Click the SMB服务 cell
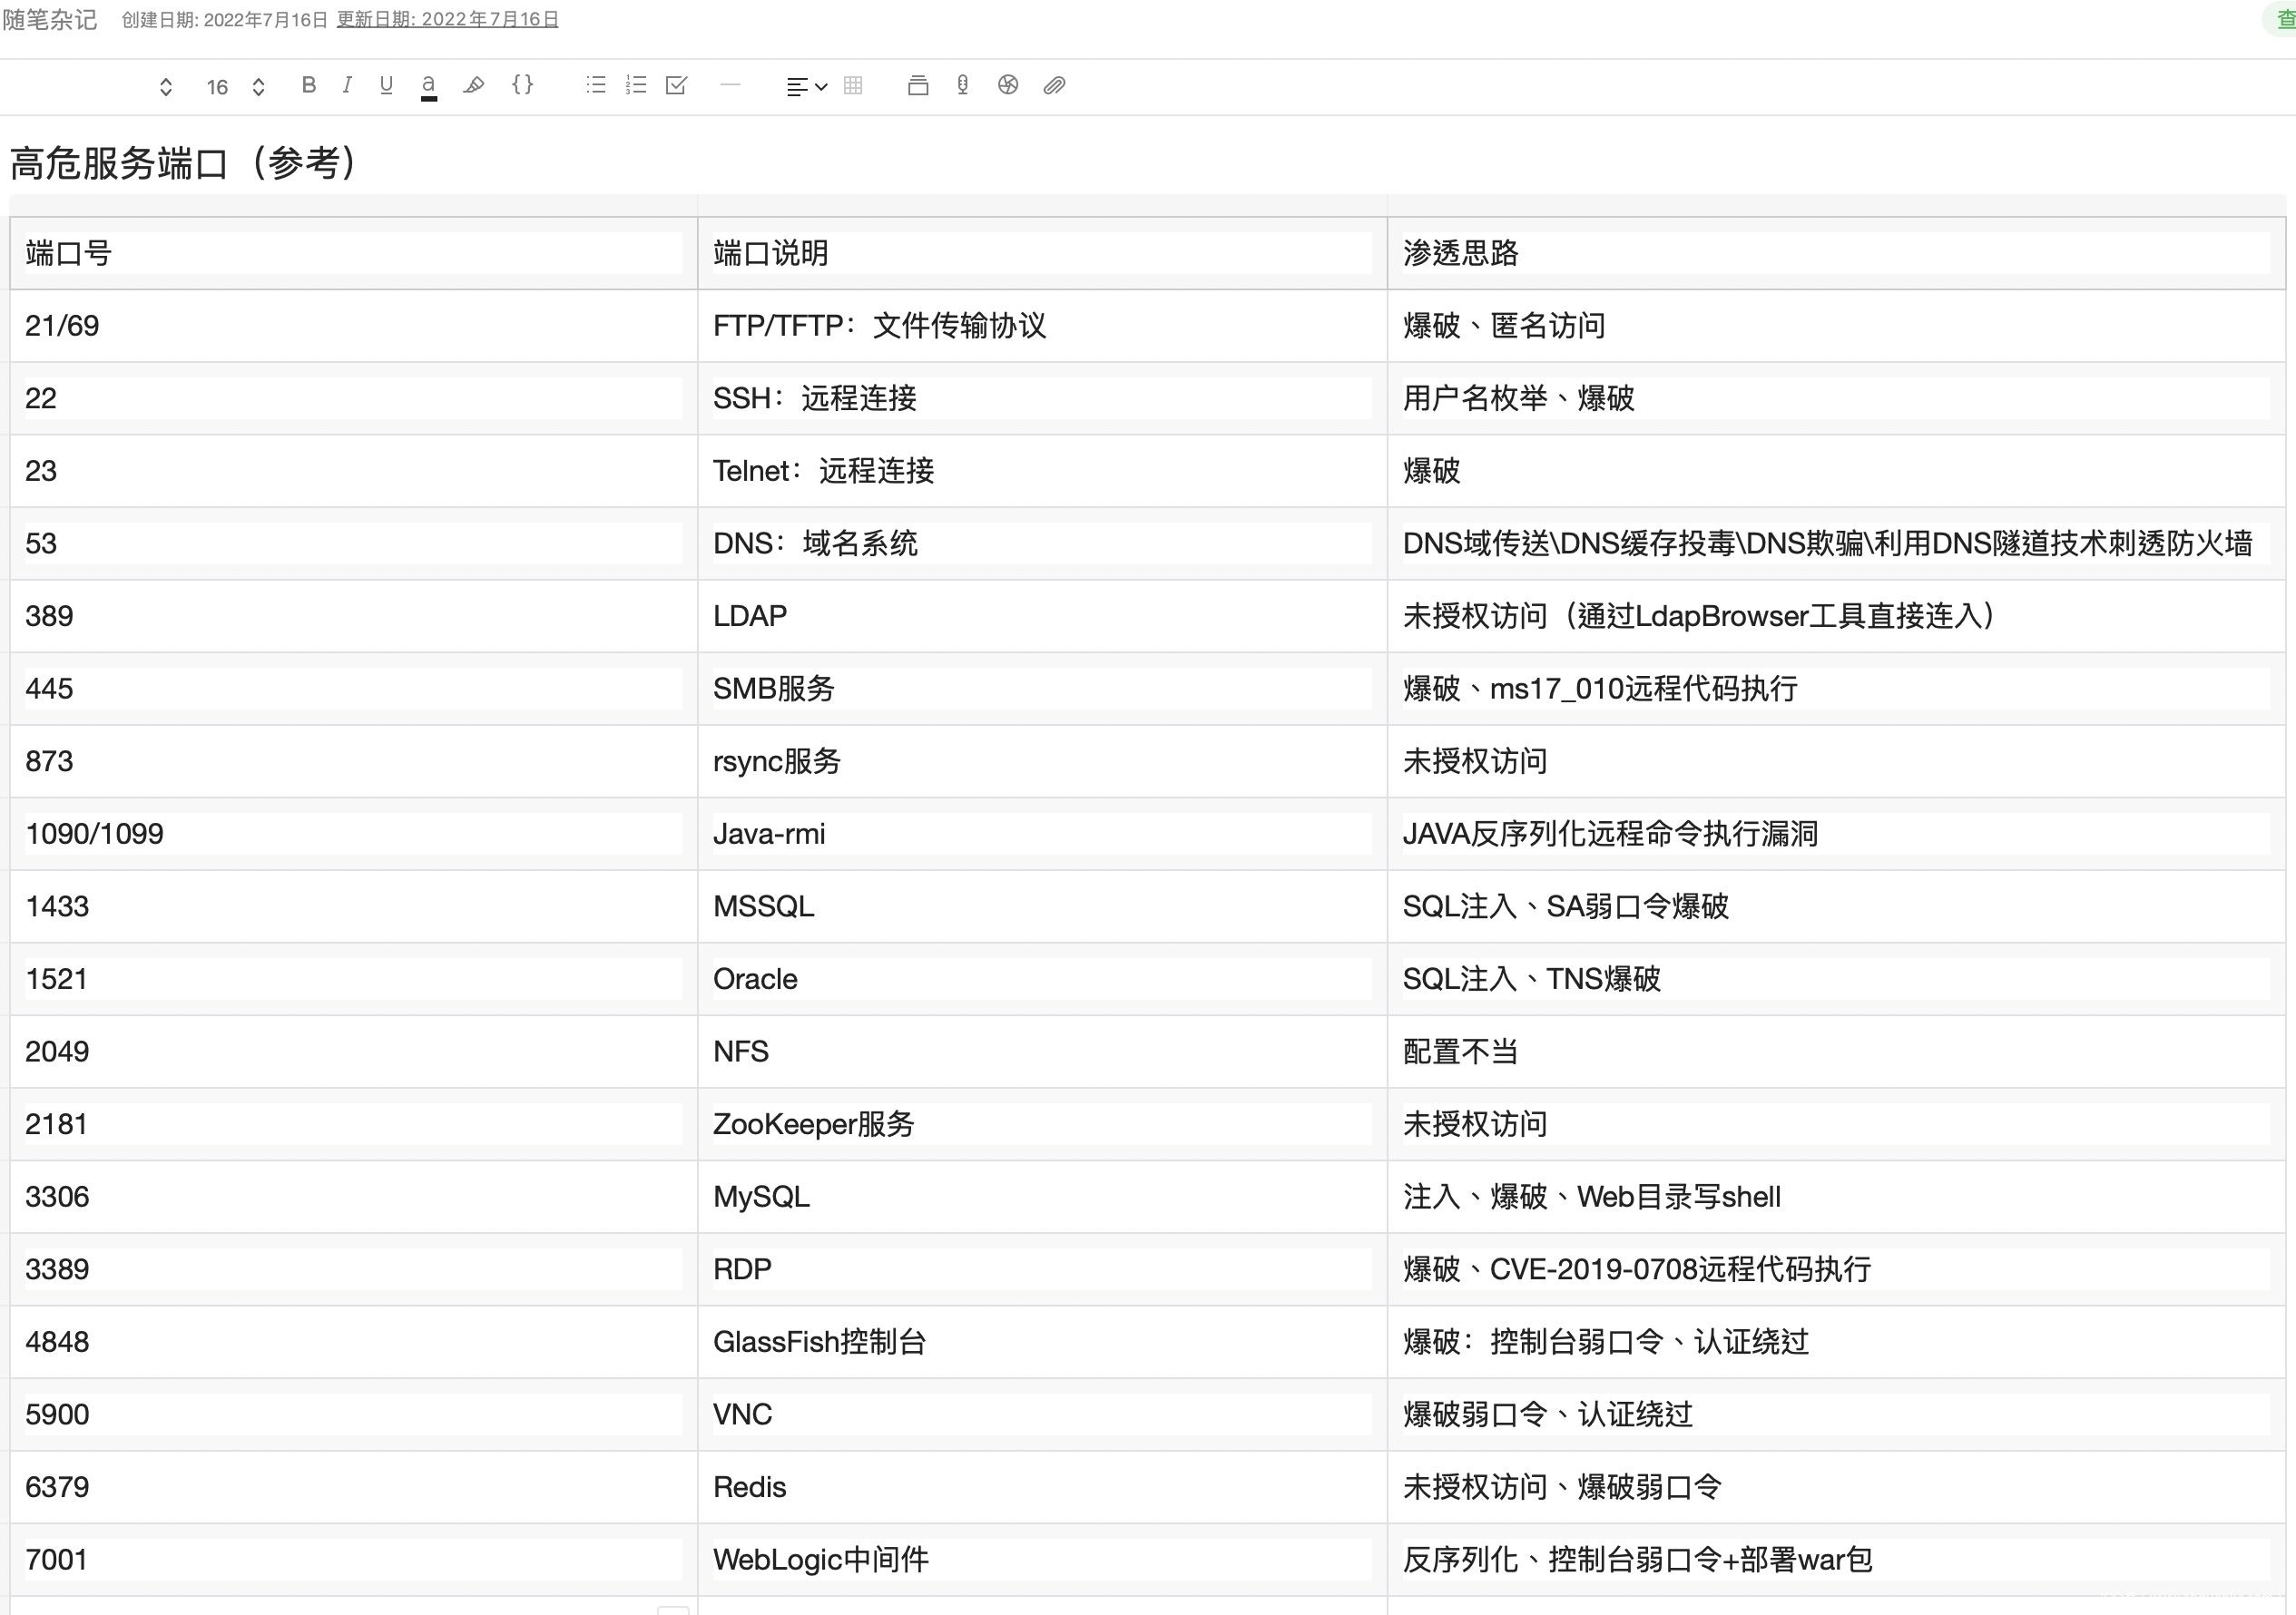This screenshot has width=2296, height=1615. [x=1042, y=689]
